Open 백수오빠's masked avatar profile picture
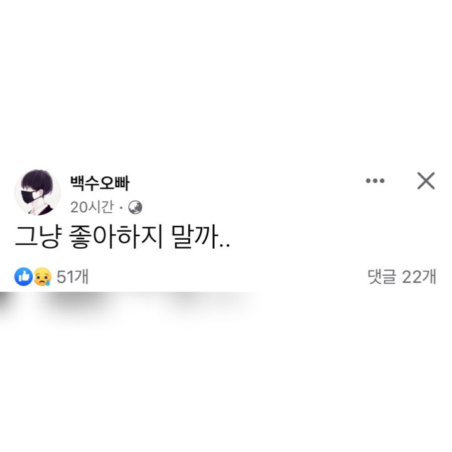452x452 pixels. (x=38, y=192)
